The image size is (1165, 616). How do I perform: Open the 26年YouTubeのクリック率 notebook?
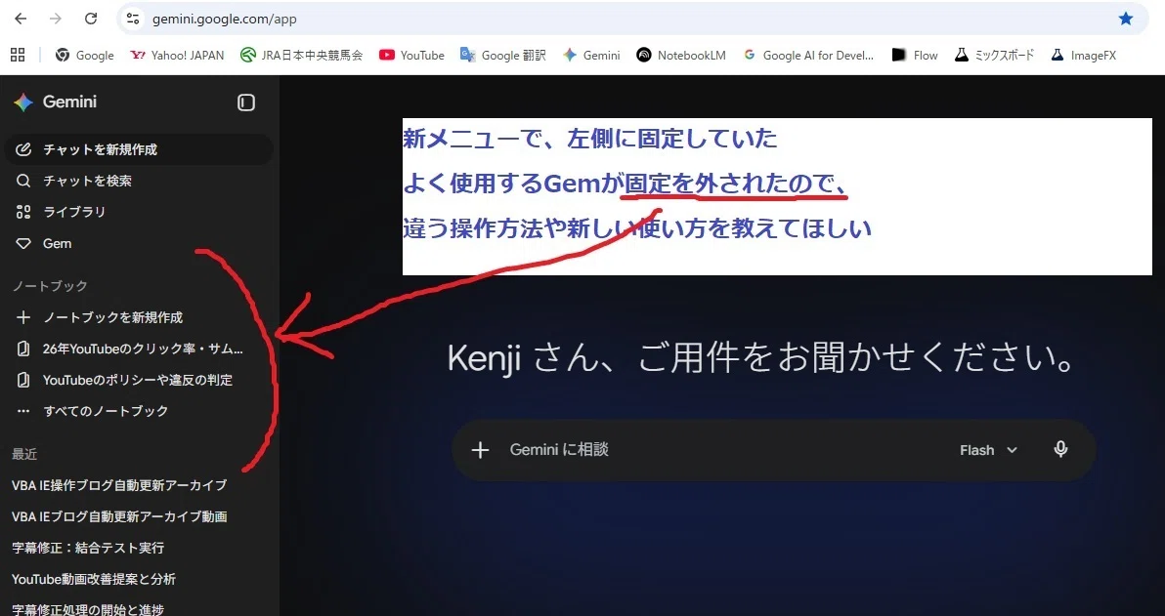coord(139,349)
